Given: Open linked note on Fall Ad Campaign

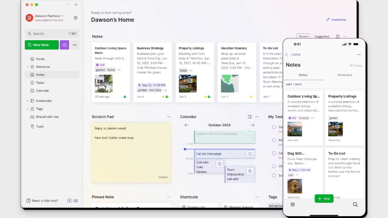Looking at the screenshot, I should [250, 154].
